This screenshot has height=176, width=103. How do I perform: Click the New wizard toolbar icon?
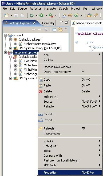[6, 15]
